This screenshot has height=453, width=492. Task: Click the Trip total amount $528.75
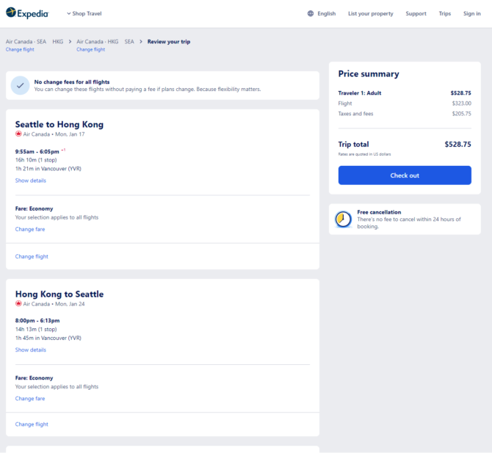tap(457, 145)
